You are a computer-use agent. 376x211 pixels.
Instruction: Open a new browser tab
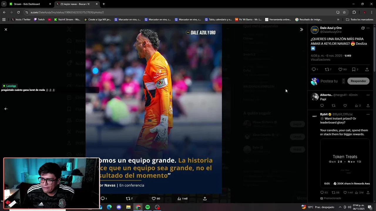click(104, 4)
